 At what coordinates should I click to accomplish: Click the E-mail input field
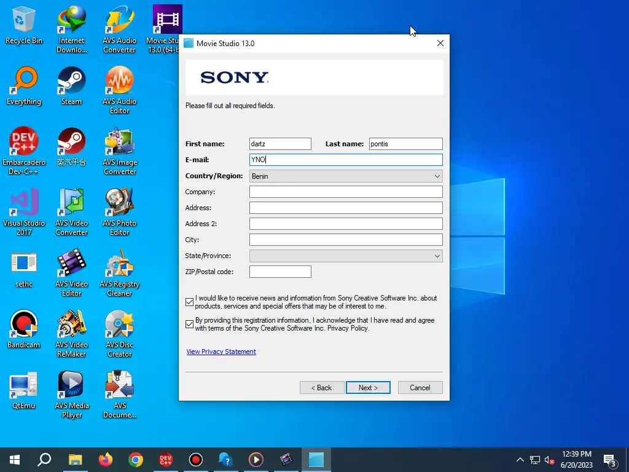(346, 160)
